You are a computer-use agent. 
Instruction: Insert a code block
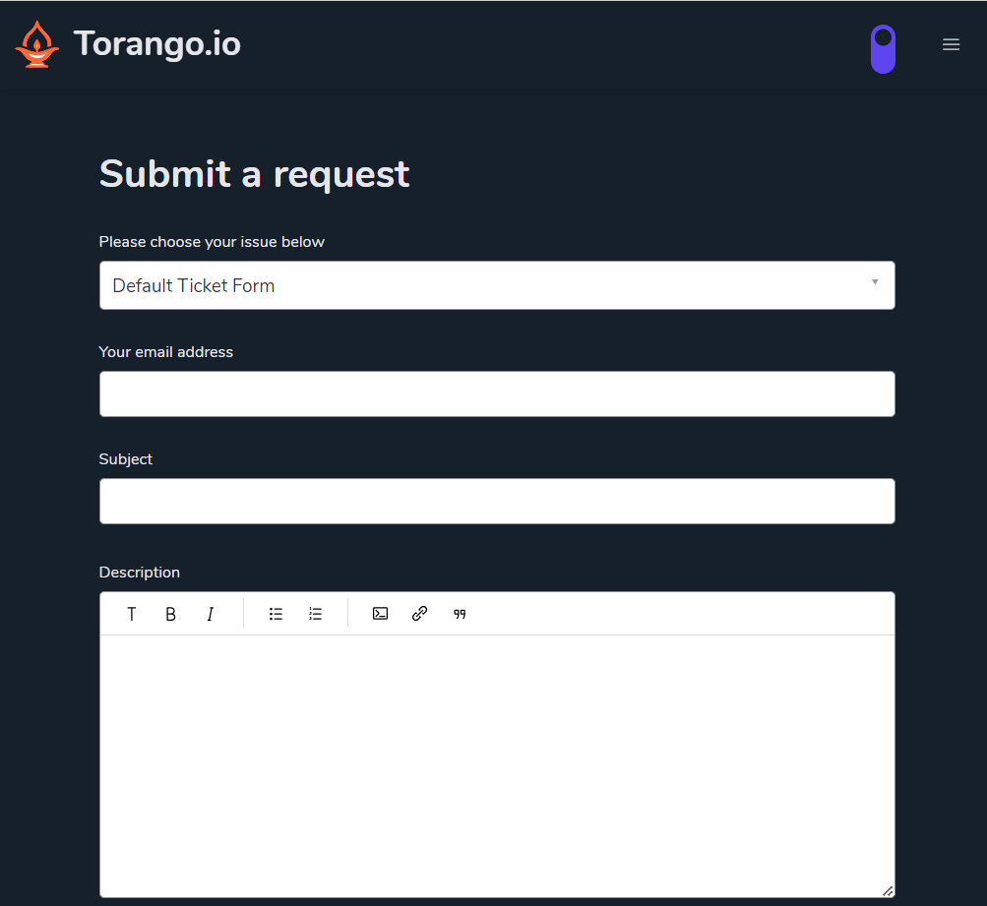(380, 614)
